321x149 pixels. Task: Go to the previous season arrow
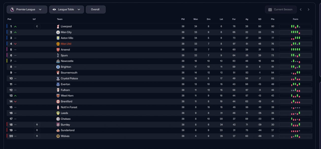301,10
